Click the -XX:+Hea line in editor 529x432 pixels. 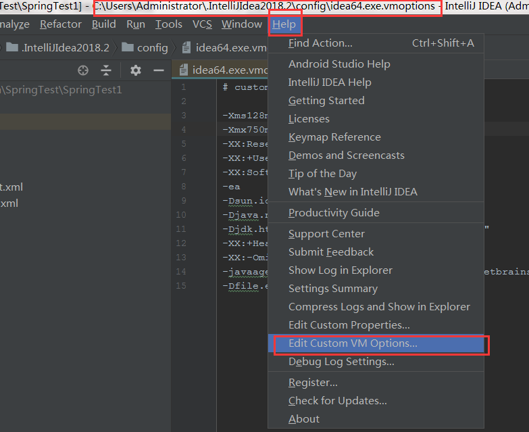click(245, 243)
